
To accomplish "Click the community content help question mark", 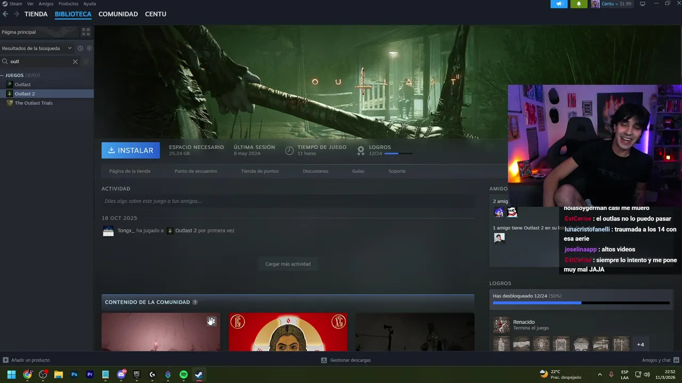I will point(195,302).
